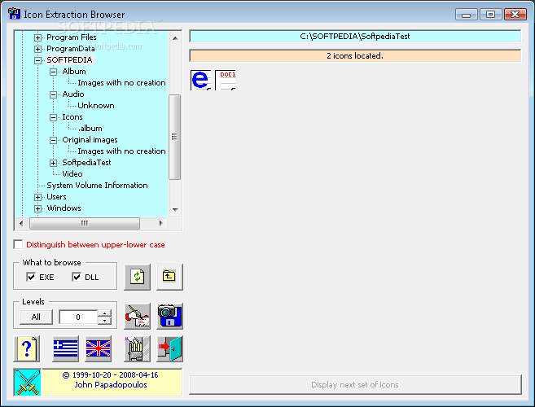
Task: Select the Program Files folder label
Action: point(72,37)
